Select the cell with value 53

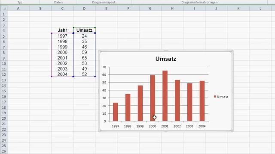tap(84, 63)
